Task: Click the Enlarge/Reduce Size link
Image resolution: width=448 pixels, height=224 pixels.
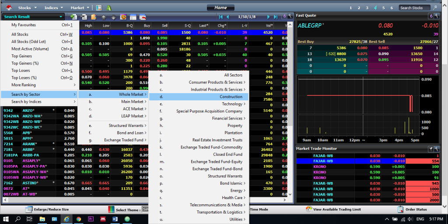Action: pos(52,210)
